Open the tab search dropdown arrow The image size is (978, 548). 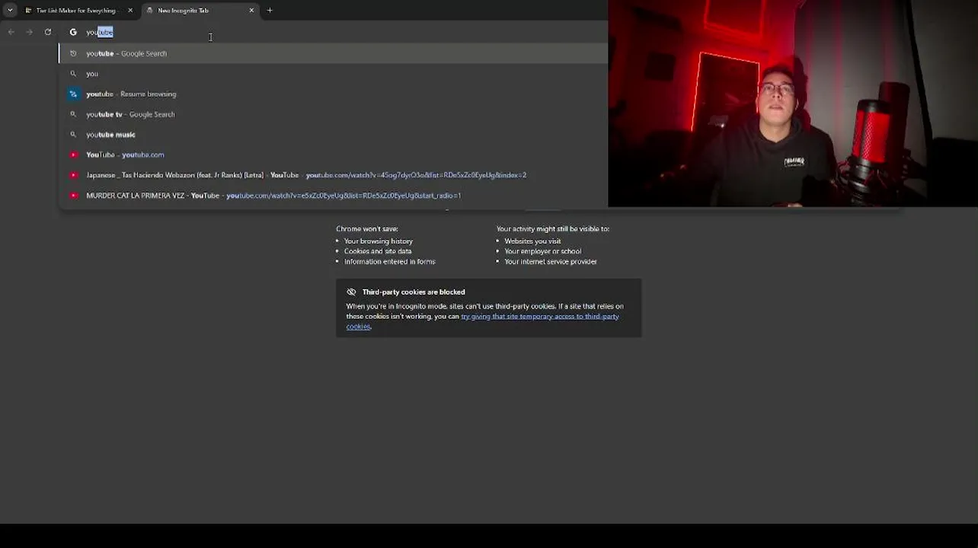click(10, 10)
